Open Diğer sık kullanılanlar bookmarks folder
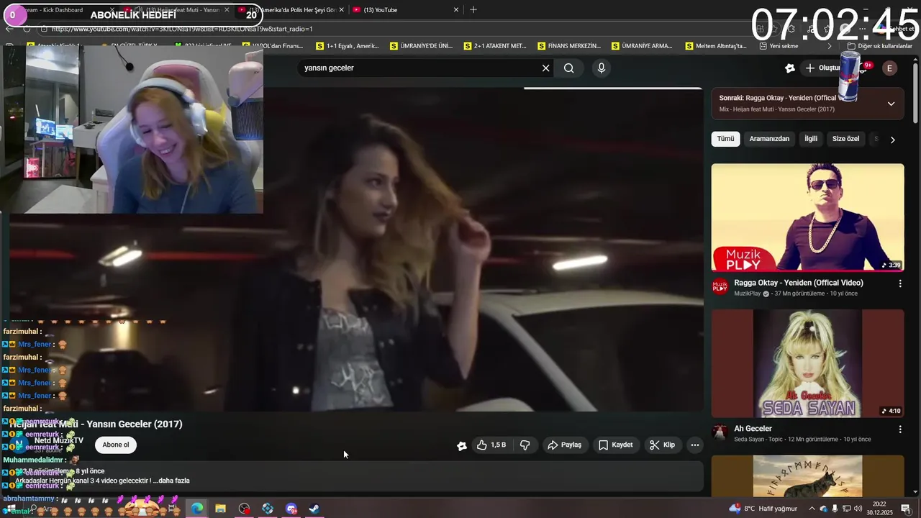Image resolution: width=921 pixels, height=518 pixels. coord(879,46)
